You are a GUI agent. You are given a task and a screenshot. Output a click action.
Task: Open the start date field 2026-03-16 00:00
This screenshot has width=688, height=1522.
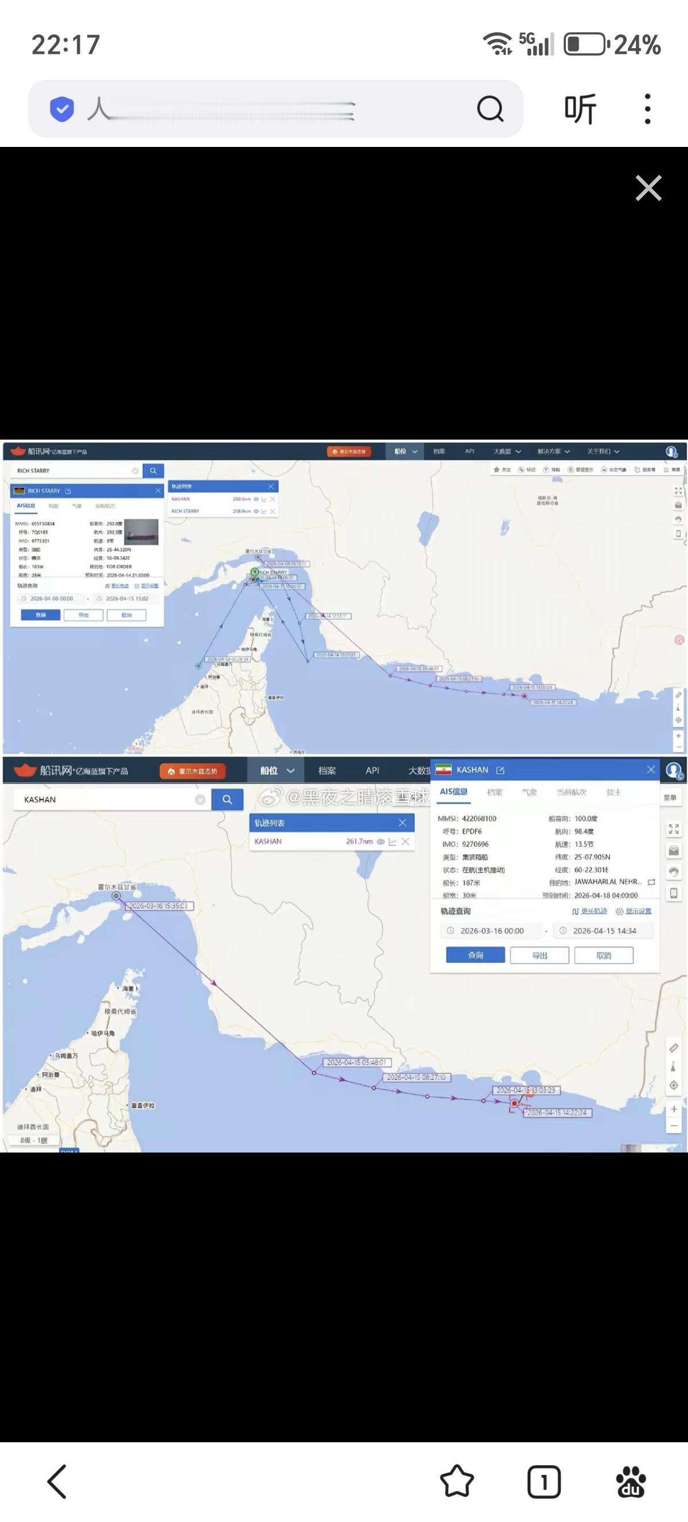pos(491,930)
